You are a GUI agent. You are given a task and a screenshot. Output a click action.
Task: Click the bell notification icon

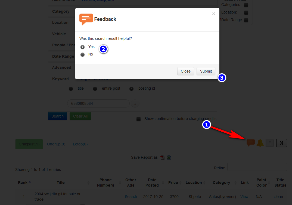(x=260, y=143)
